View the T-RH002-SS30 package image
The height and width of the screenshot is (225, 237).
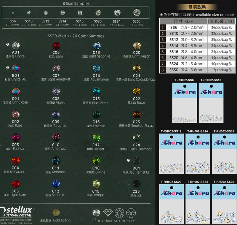point(224,204)
